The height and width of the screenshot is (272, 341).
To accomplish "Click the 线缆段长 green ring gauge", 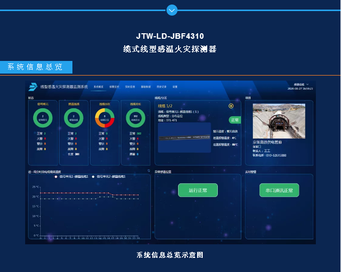I will click(135, 119).
